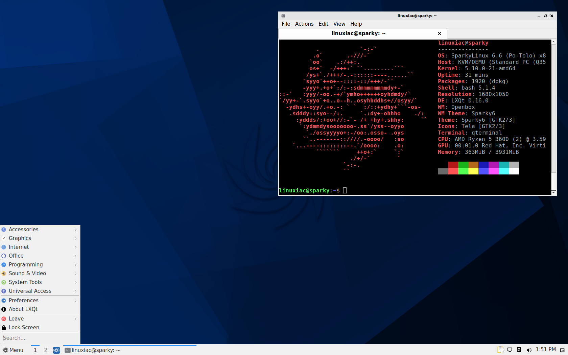Click the removable media disk tray icon
This screenshot has width=568, height=355.
519,350
